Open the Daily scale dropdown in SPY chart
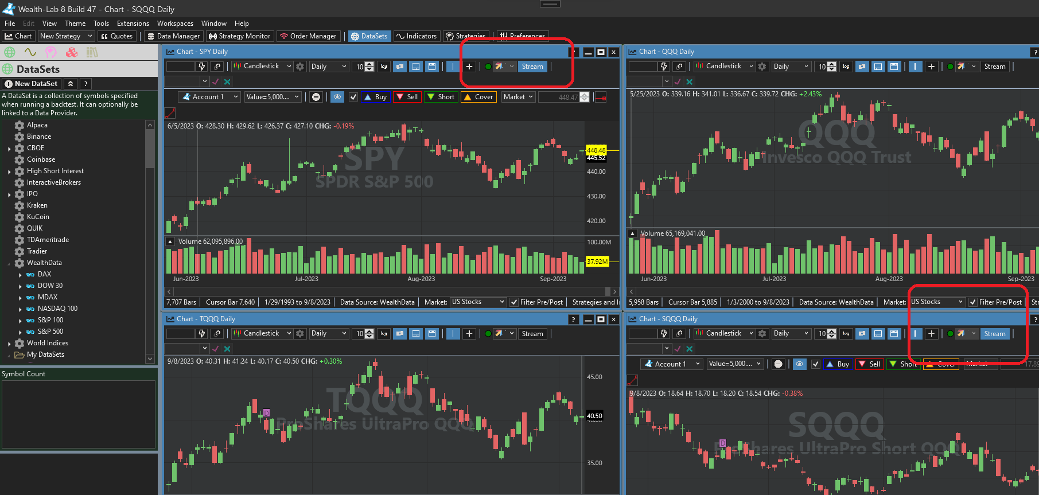The image size is (1039, 495). (x=329, y=67)
